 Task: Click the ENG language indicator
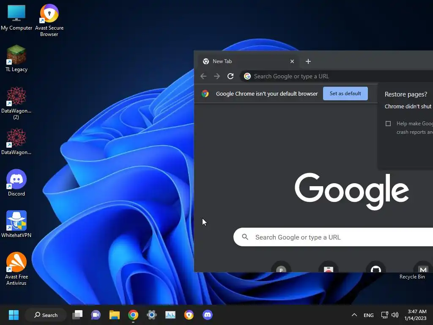point(368,315)
